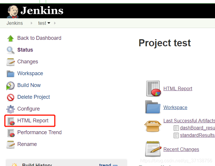Viewport: 215px width, 166px height.
Task: Click the sidebar Workspace folder icon
Action: point(10,74)
